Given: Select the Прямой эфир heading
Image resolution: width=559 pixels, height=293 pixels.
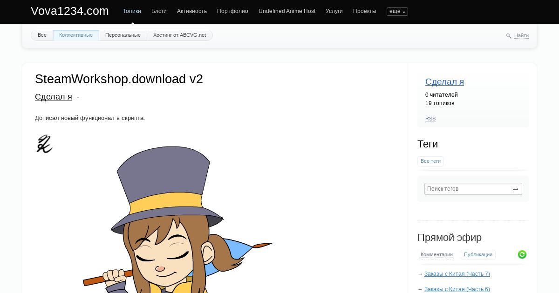Looking at the screenshot, I should tap(450, 238).
